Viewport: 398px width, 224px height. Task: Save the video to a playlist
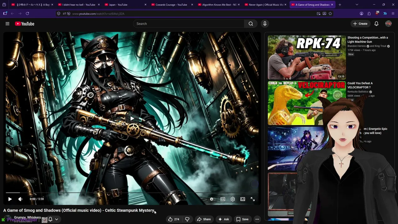click(x=242, y=219)
